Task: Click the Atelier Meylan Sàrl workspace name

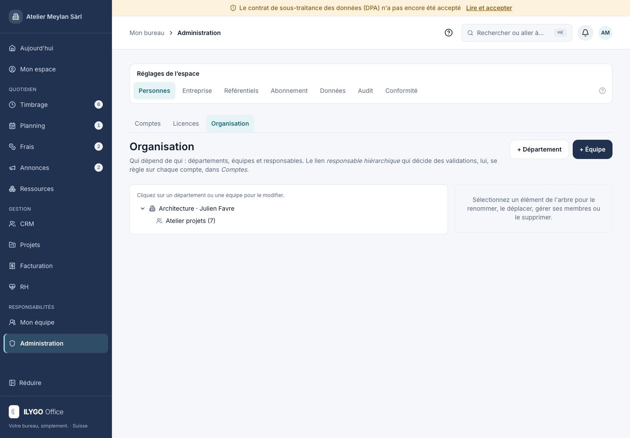Action: coord(54,17)
